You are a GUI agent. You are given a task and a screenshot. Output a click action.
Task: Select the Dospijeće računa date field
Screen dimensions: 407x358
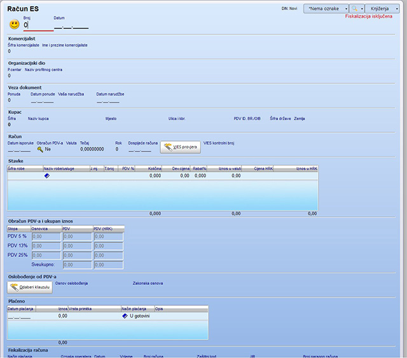pos(140,149)
